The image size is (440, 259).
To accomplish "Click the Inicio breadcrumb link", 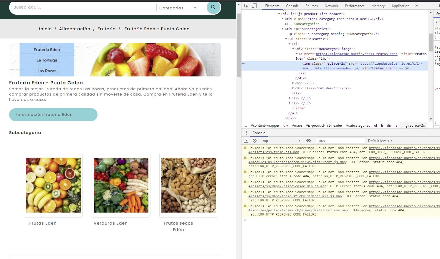I will (45, 29).
